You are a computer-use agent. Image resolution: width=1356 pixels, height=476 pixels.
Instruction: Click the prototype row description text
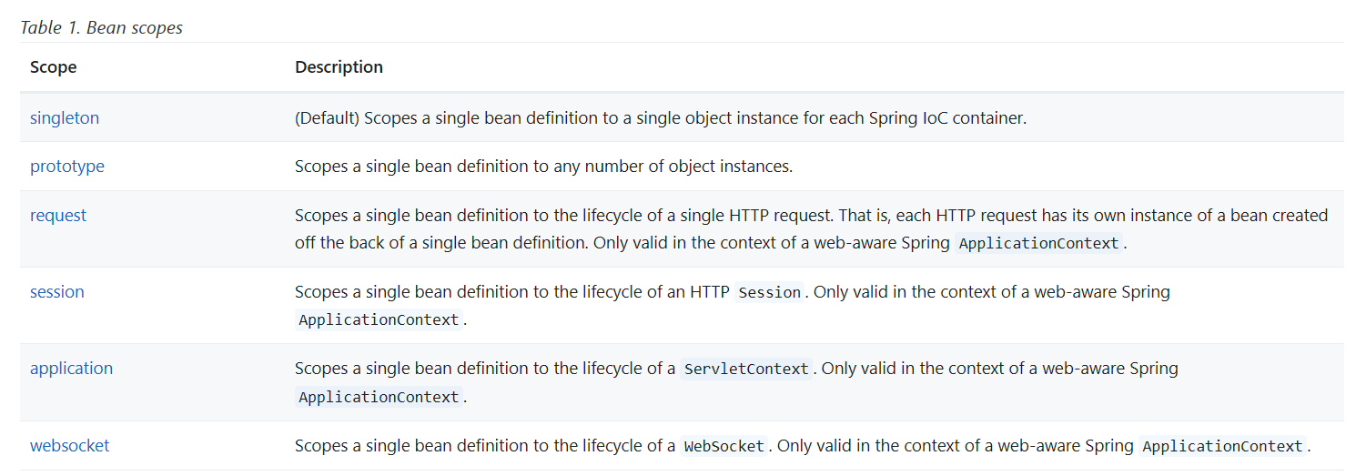point(544,167)
